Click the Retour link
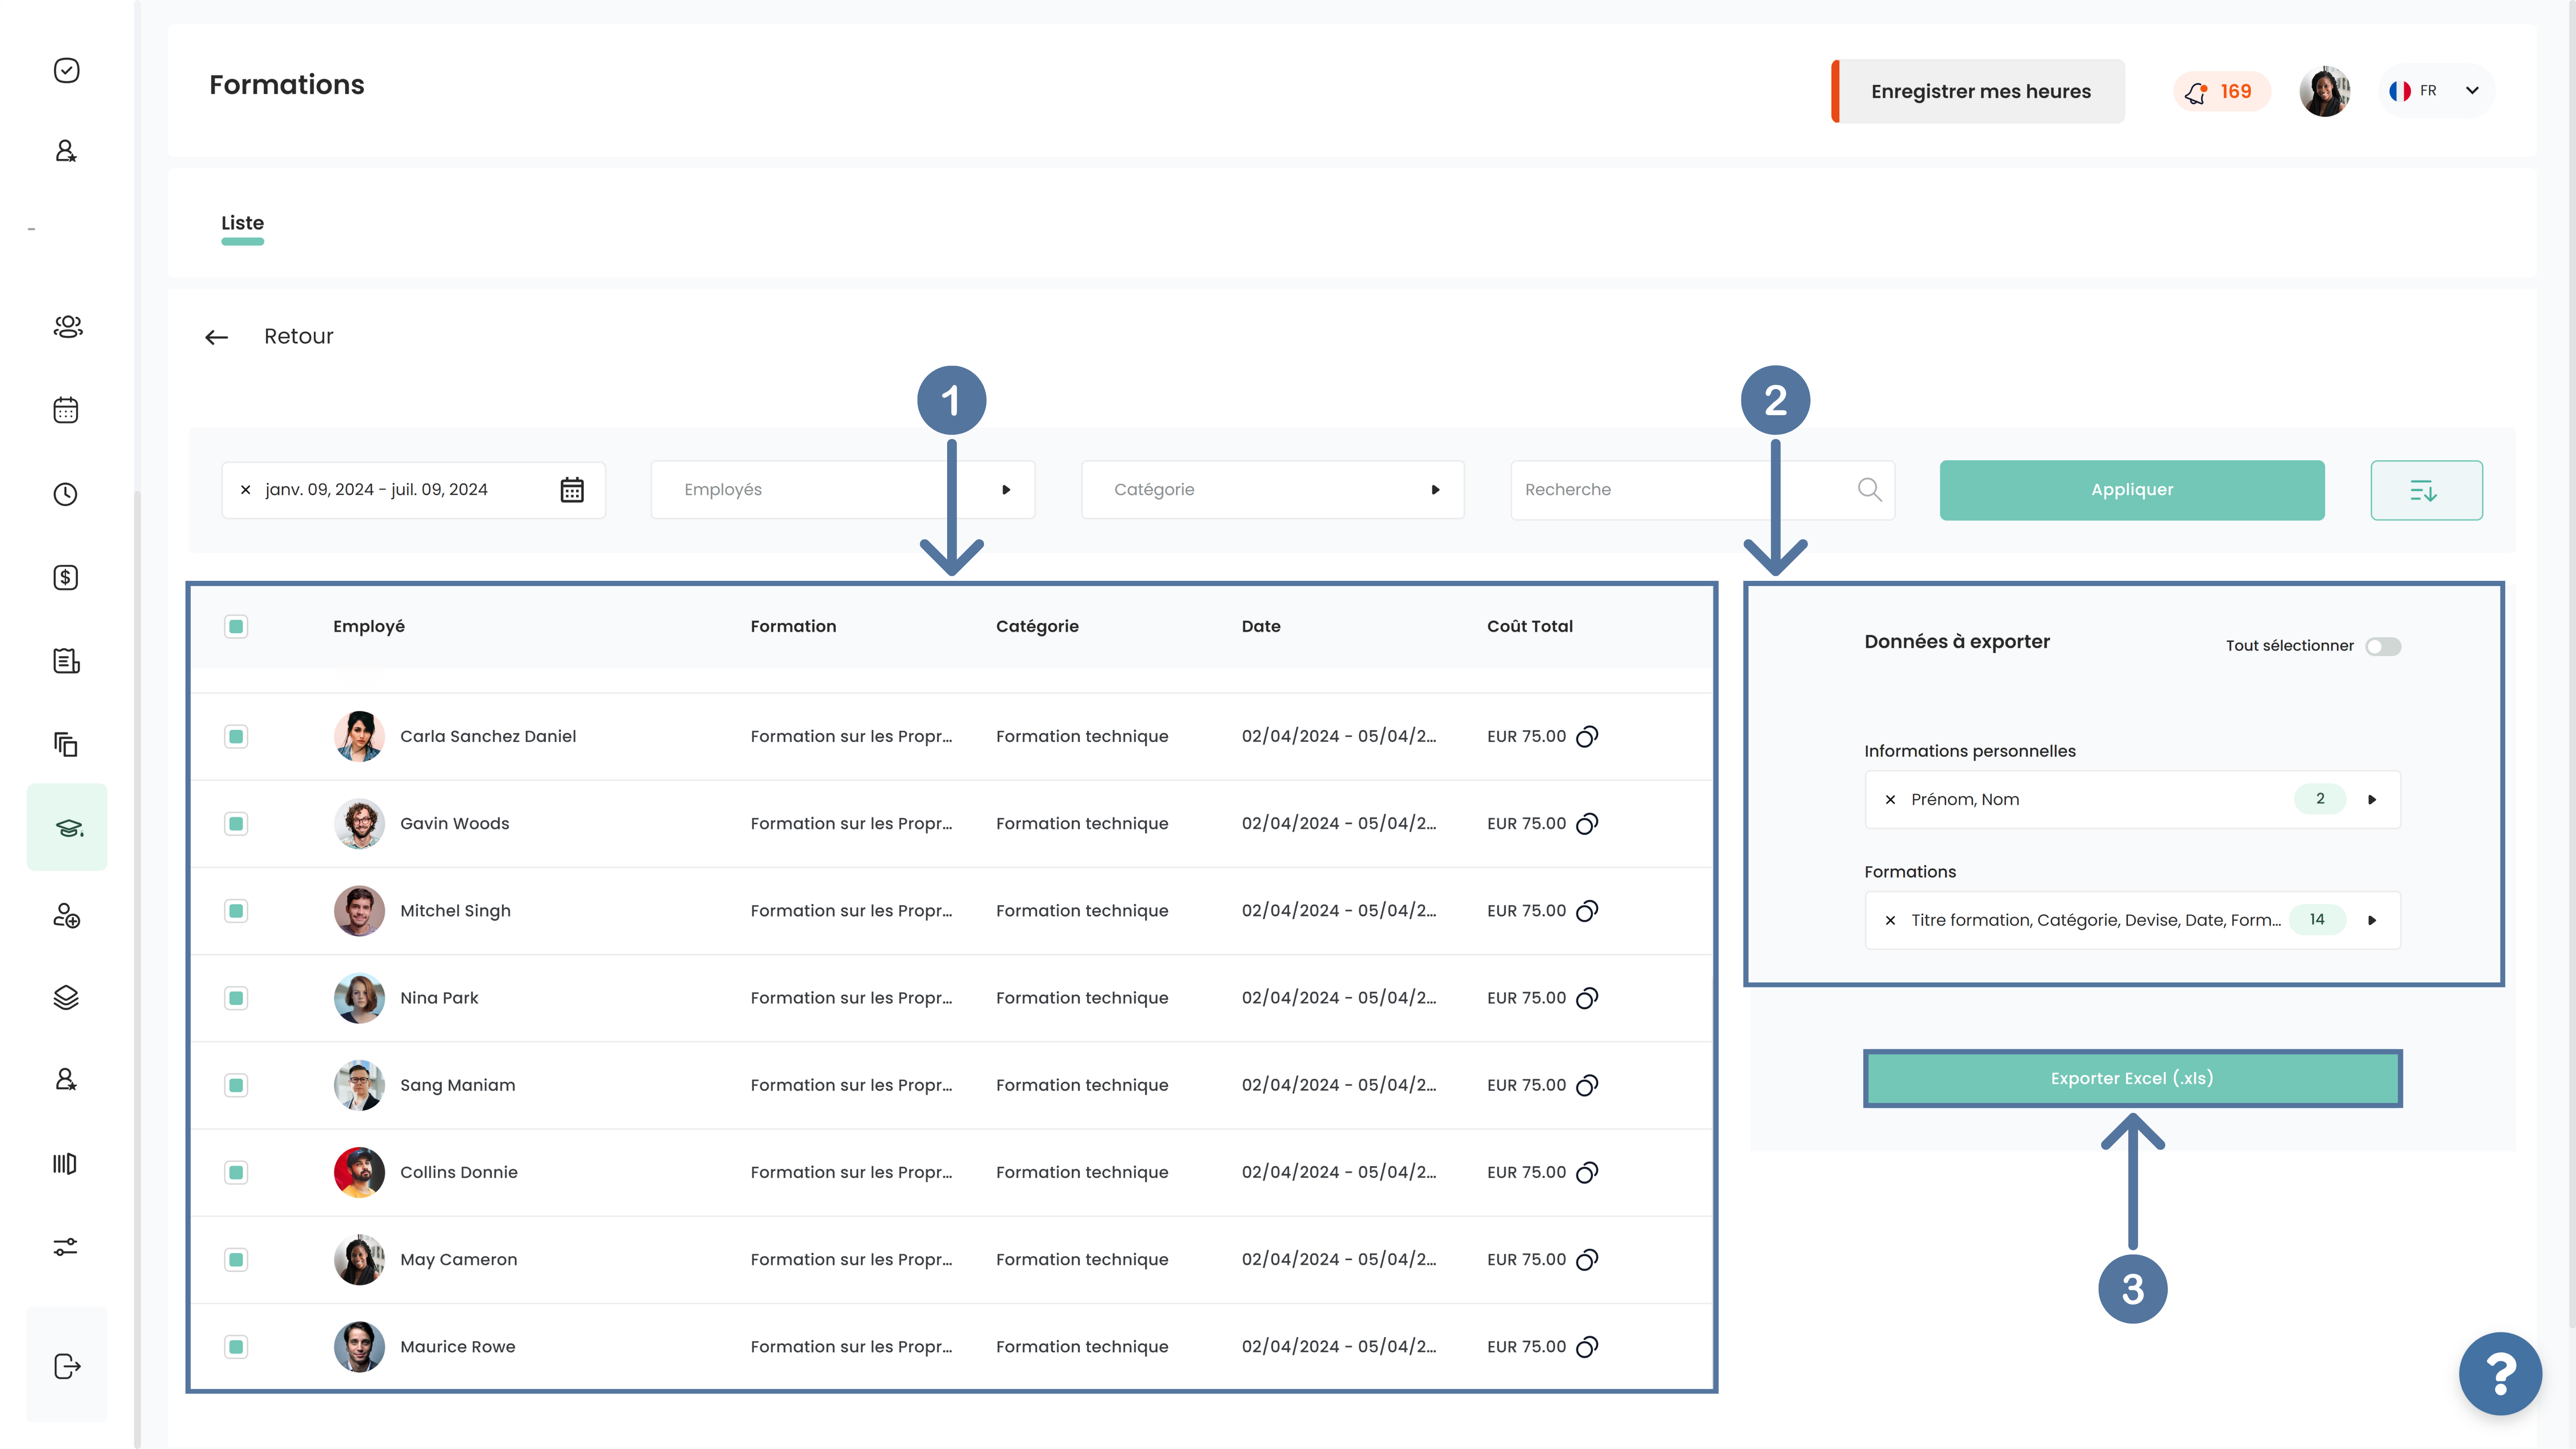The height and width of the screenshot is (1449, 2576). point(298,337)
